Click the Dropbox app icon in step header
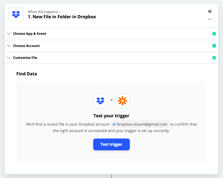Screen dimensions: 223x178 (x=16, y=15)
